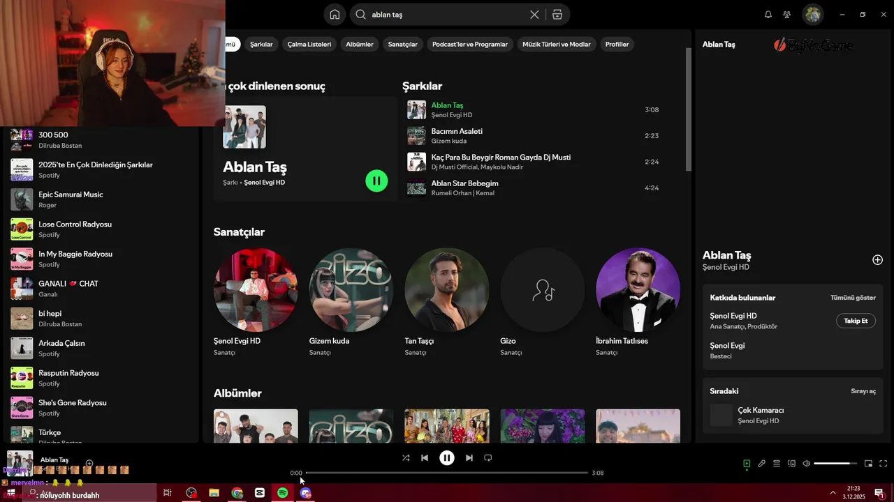
Task: Clear the search field with the X icon
Action: (x=534, y=15)
